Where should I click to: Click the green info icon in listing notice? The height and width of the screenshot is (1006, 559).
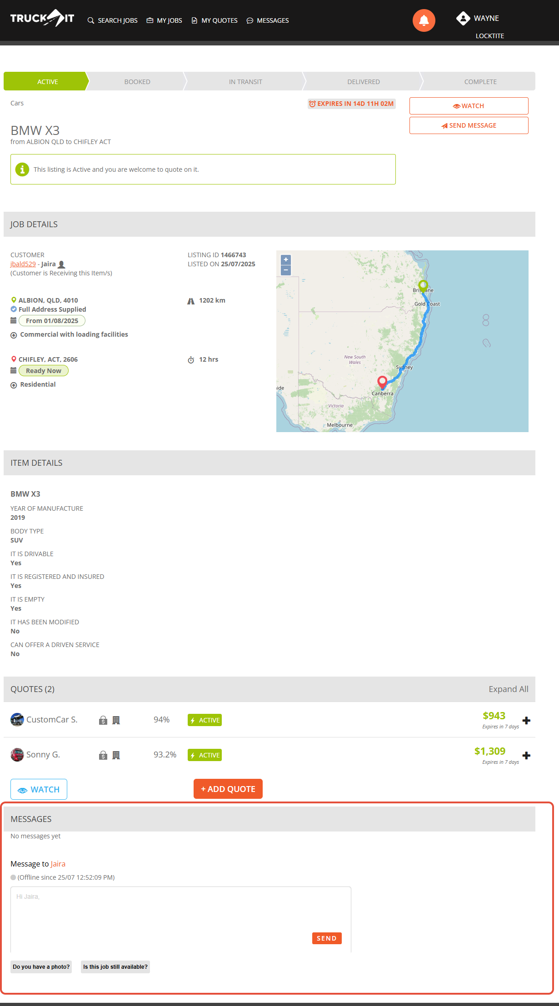pos(22,169)
